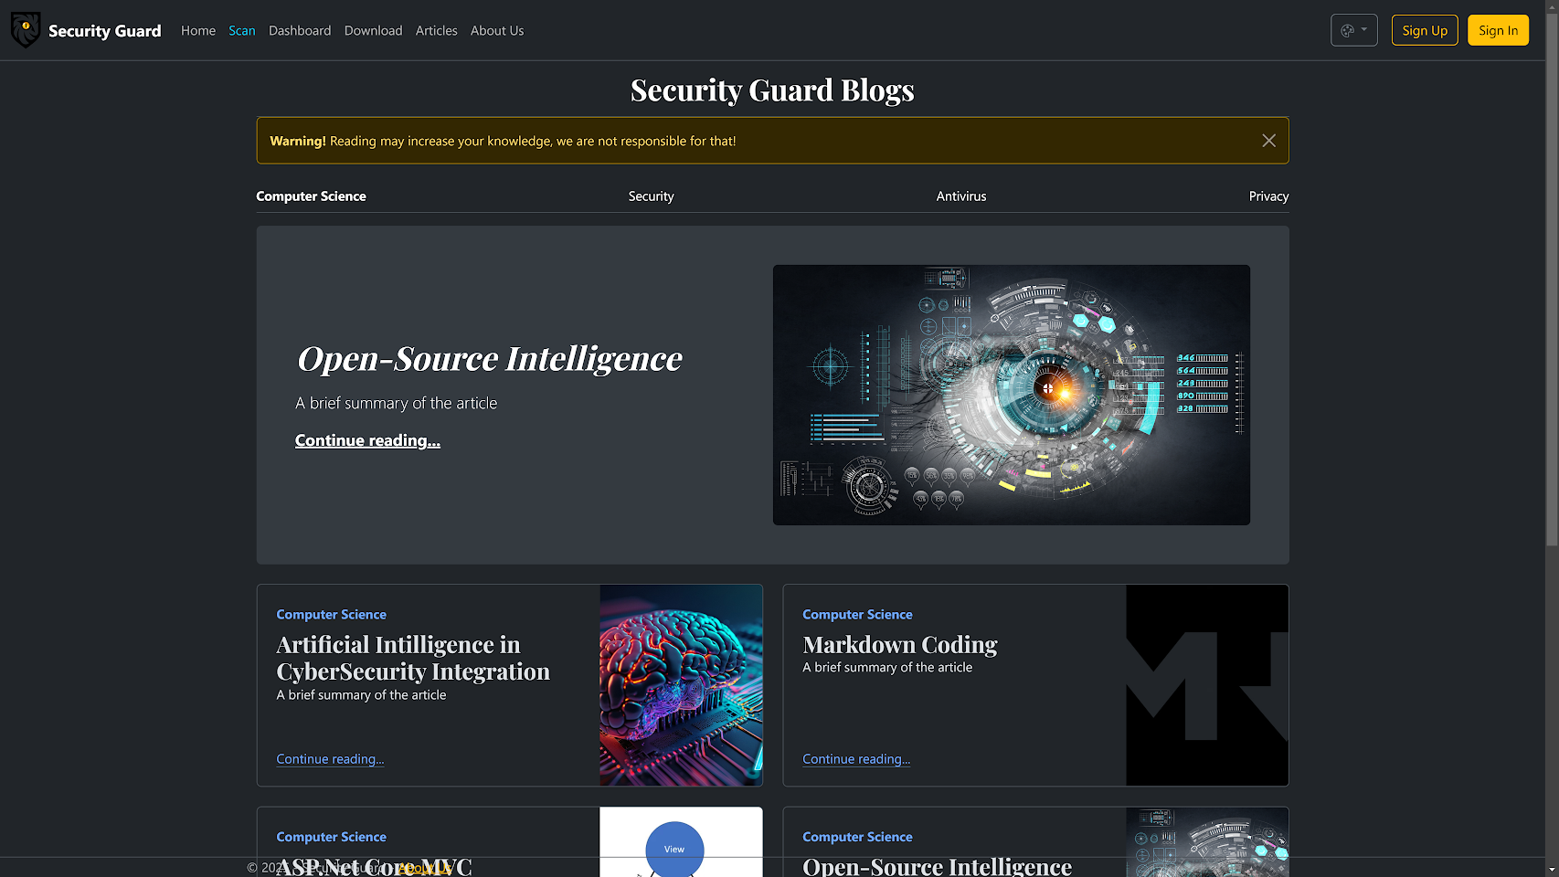Select the Security category tab
1559x877 pixels.
point(651,196)
